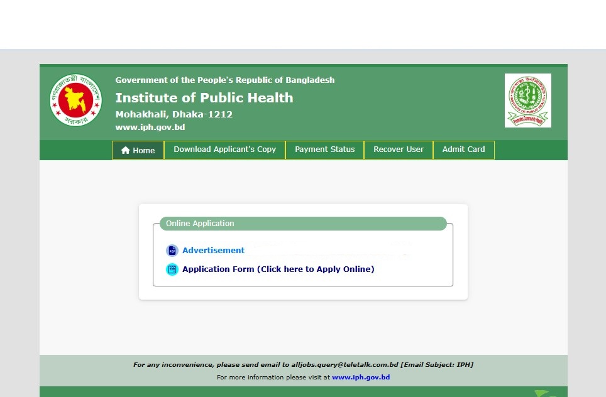Click the alljobs.query@teletalk.com.bd email address
Screen dimensions: 606x397
click(344, 364)
